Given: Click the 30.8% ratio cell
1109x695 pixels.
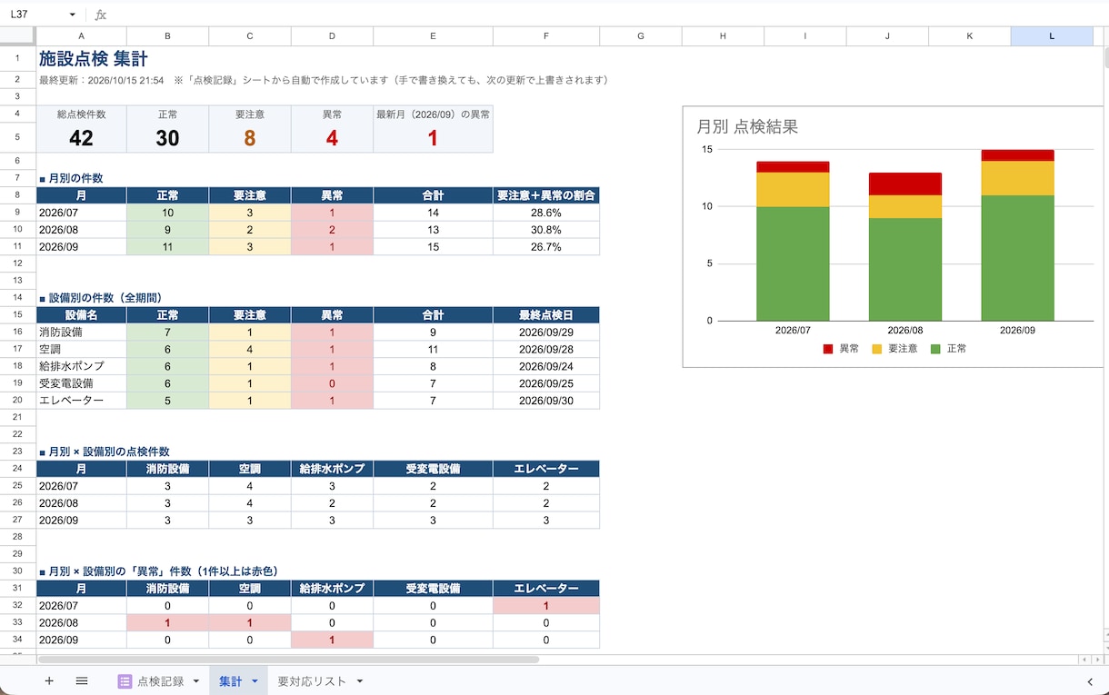Looking at the screenshot, I should tap(546, 230).
